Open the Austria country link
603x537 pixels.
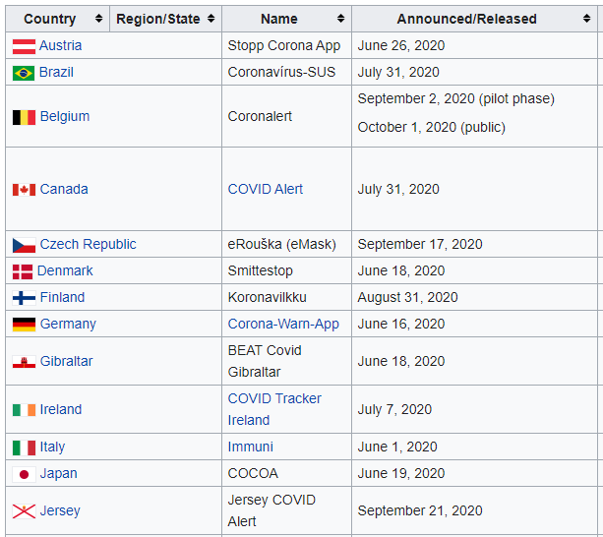tap(60, 45)
